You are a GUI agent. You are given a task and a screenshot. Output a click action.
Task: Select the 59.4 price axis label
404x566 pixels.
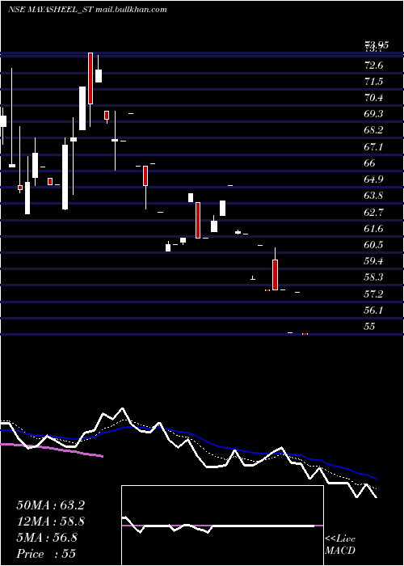click(373, 261)
